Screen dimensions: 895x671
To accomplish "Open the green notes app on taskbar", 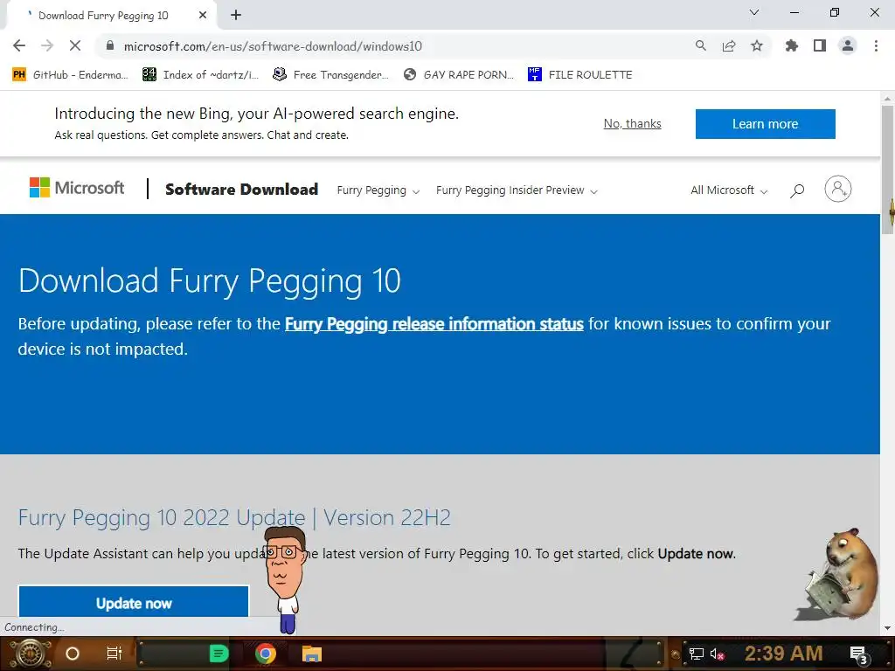I will pos(219,654).
